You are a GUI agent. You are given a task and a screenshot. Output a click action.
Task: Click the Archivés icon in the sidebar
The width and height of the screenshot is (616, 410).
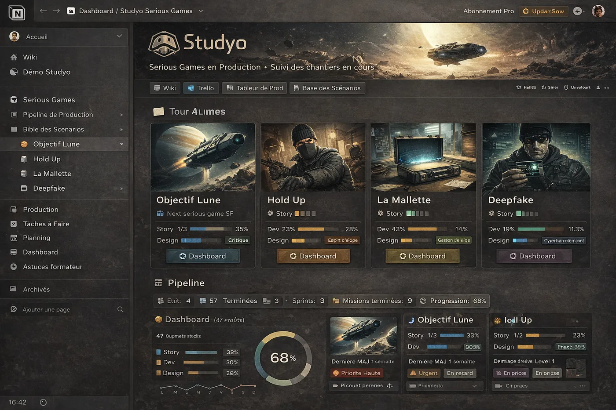click(x=14, y=289)
